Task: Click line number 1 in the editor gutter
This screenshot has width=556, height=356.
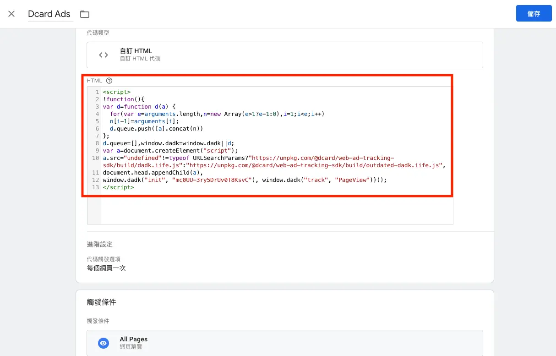Action: click(97, 92)
